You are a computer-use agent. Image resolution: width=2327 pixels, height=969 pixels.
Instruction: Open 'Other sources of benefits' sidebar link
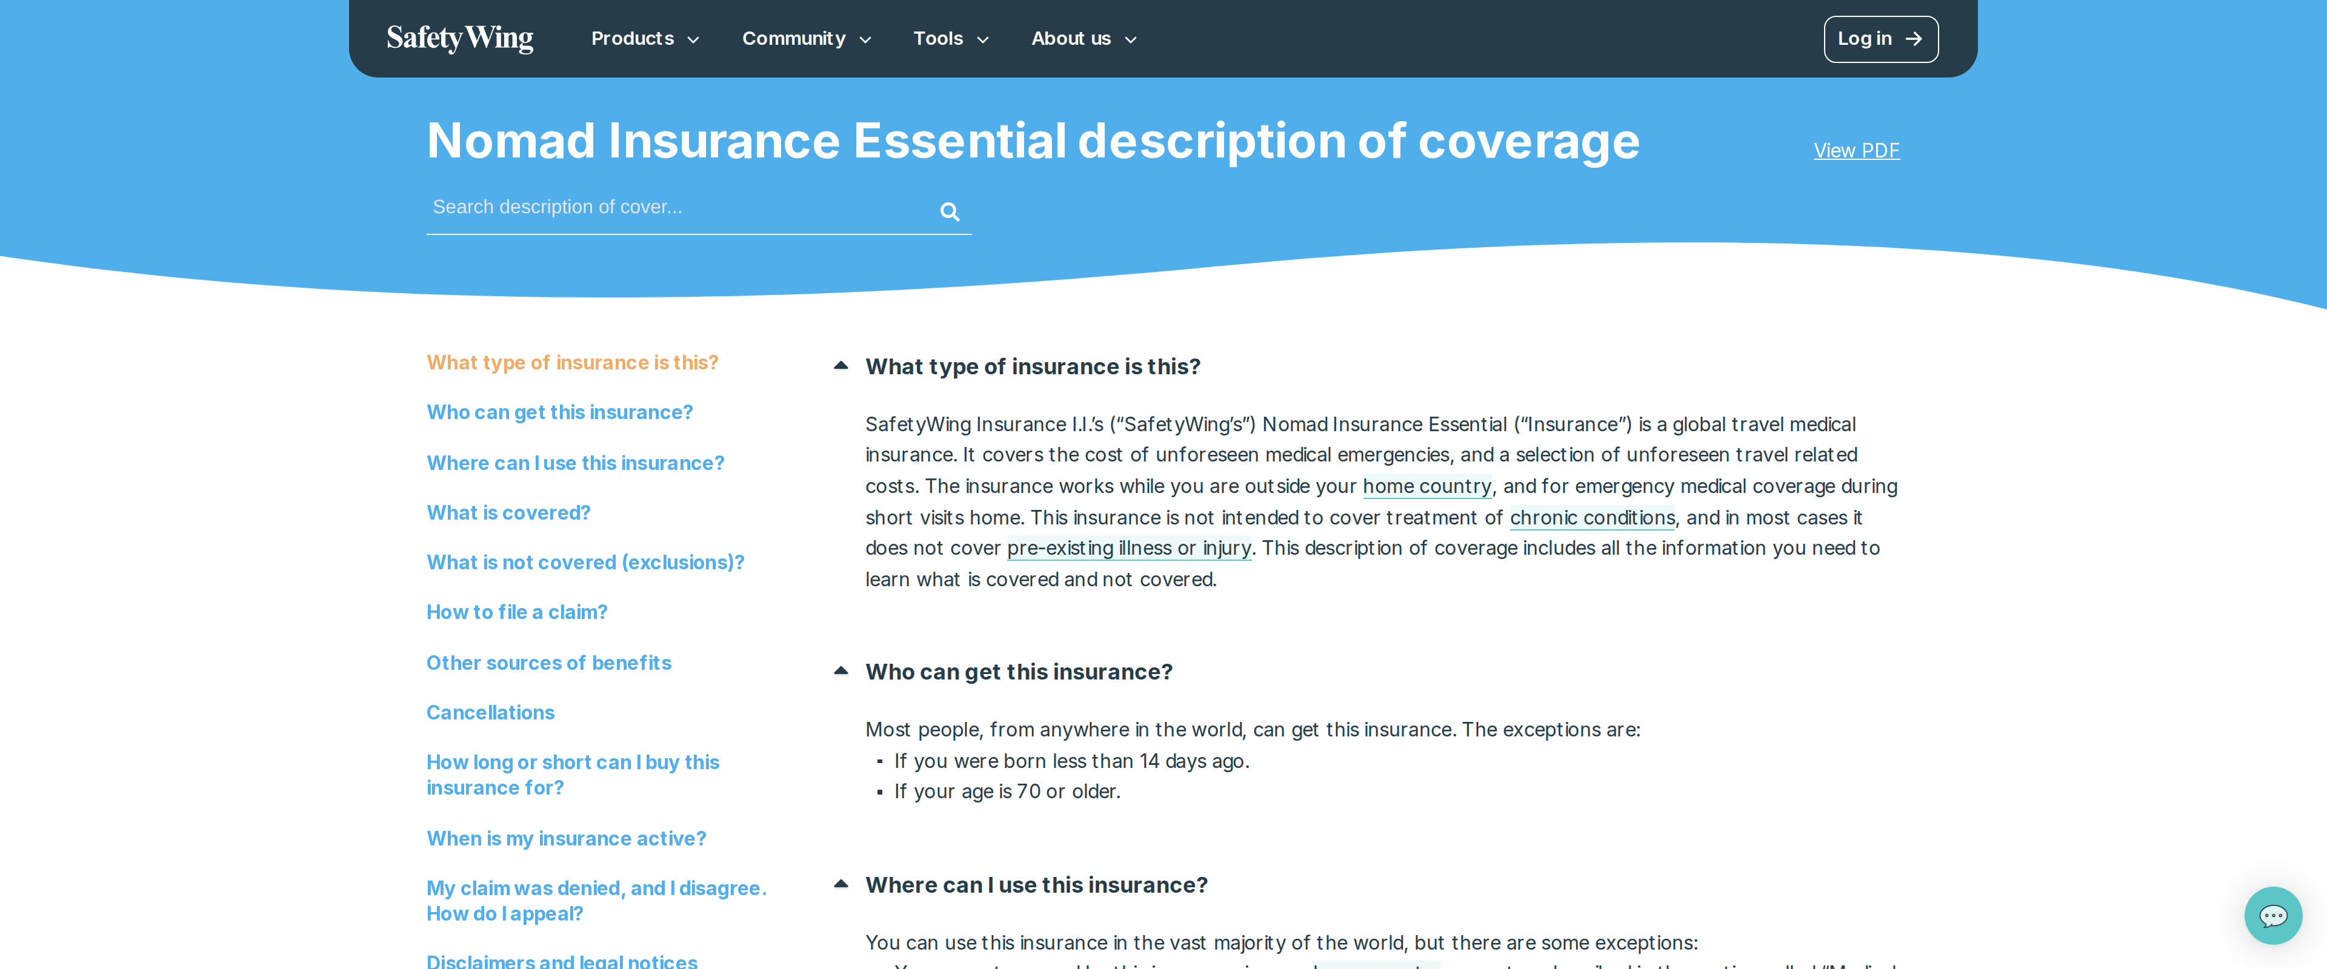548,662
